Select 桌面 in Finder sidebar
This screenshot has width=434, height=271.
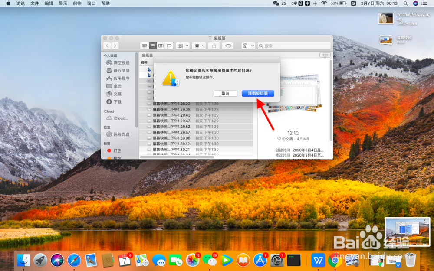click(x=114, y=86)
